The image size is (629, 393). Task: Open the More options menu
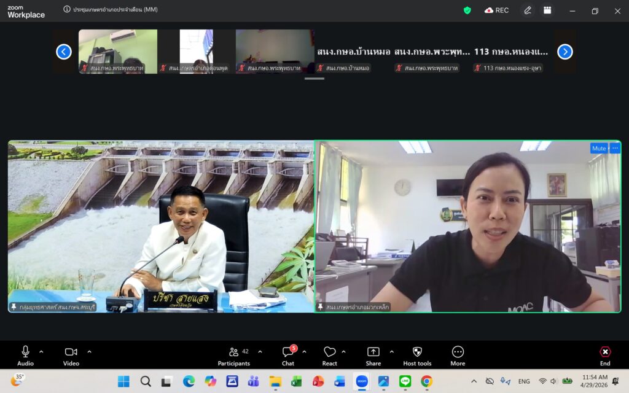point(458,356)
